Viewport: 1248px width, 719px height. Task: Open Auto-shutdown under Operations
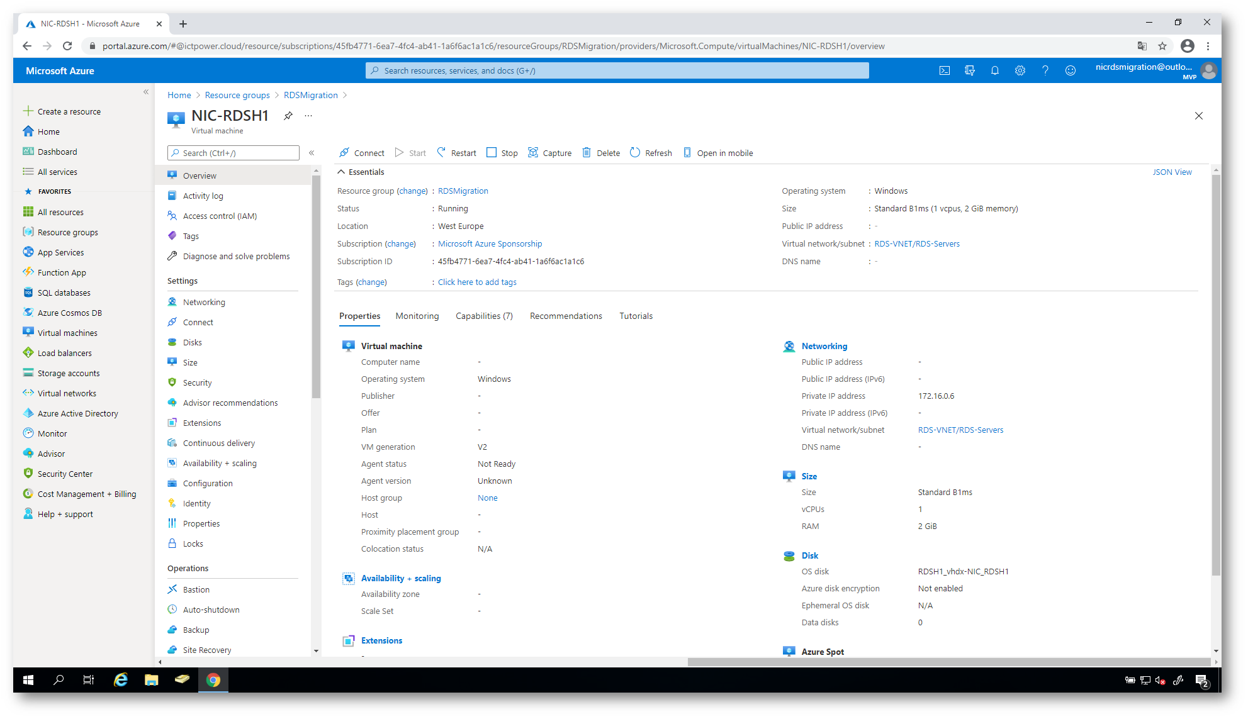pyautogui.click(x=203, y=610)
